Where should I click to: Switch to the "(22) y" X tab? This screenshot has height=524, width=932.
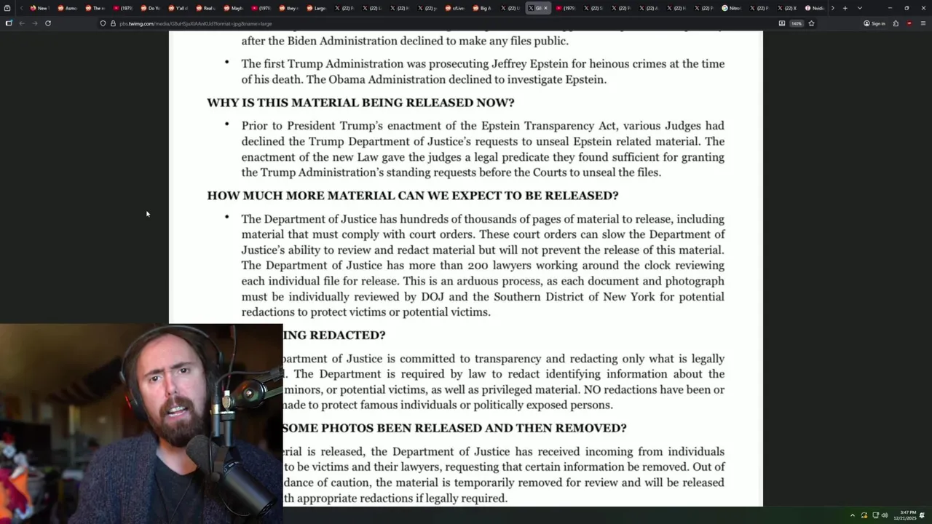[427, 8]
